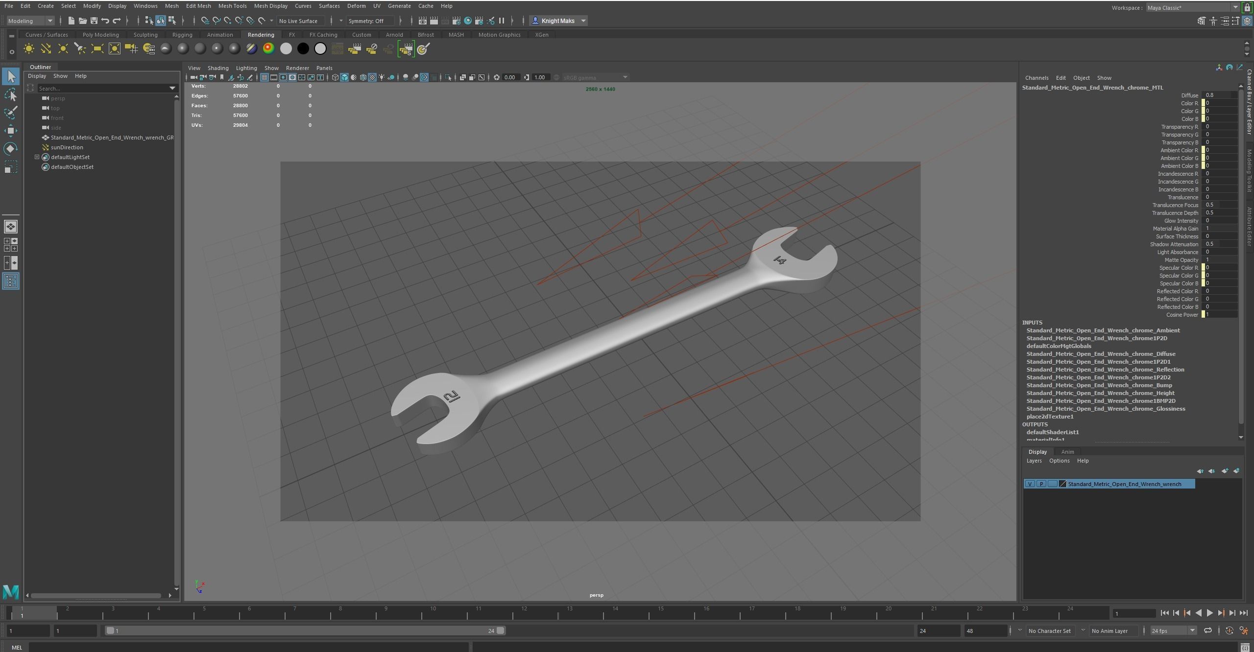Click the Open Scene folder icon

[82, 21]
